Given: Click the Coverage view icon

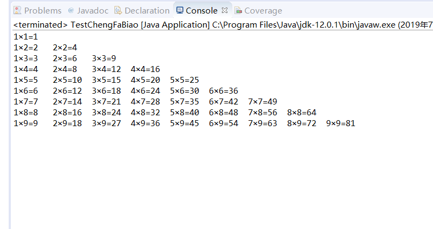Looking at the screenshot, I should [238, 11].
